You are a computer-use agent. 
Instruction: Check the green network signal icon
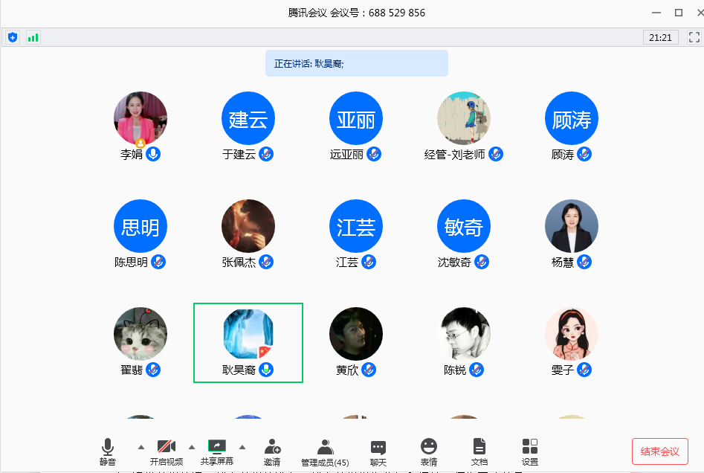click(33, 37)
